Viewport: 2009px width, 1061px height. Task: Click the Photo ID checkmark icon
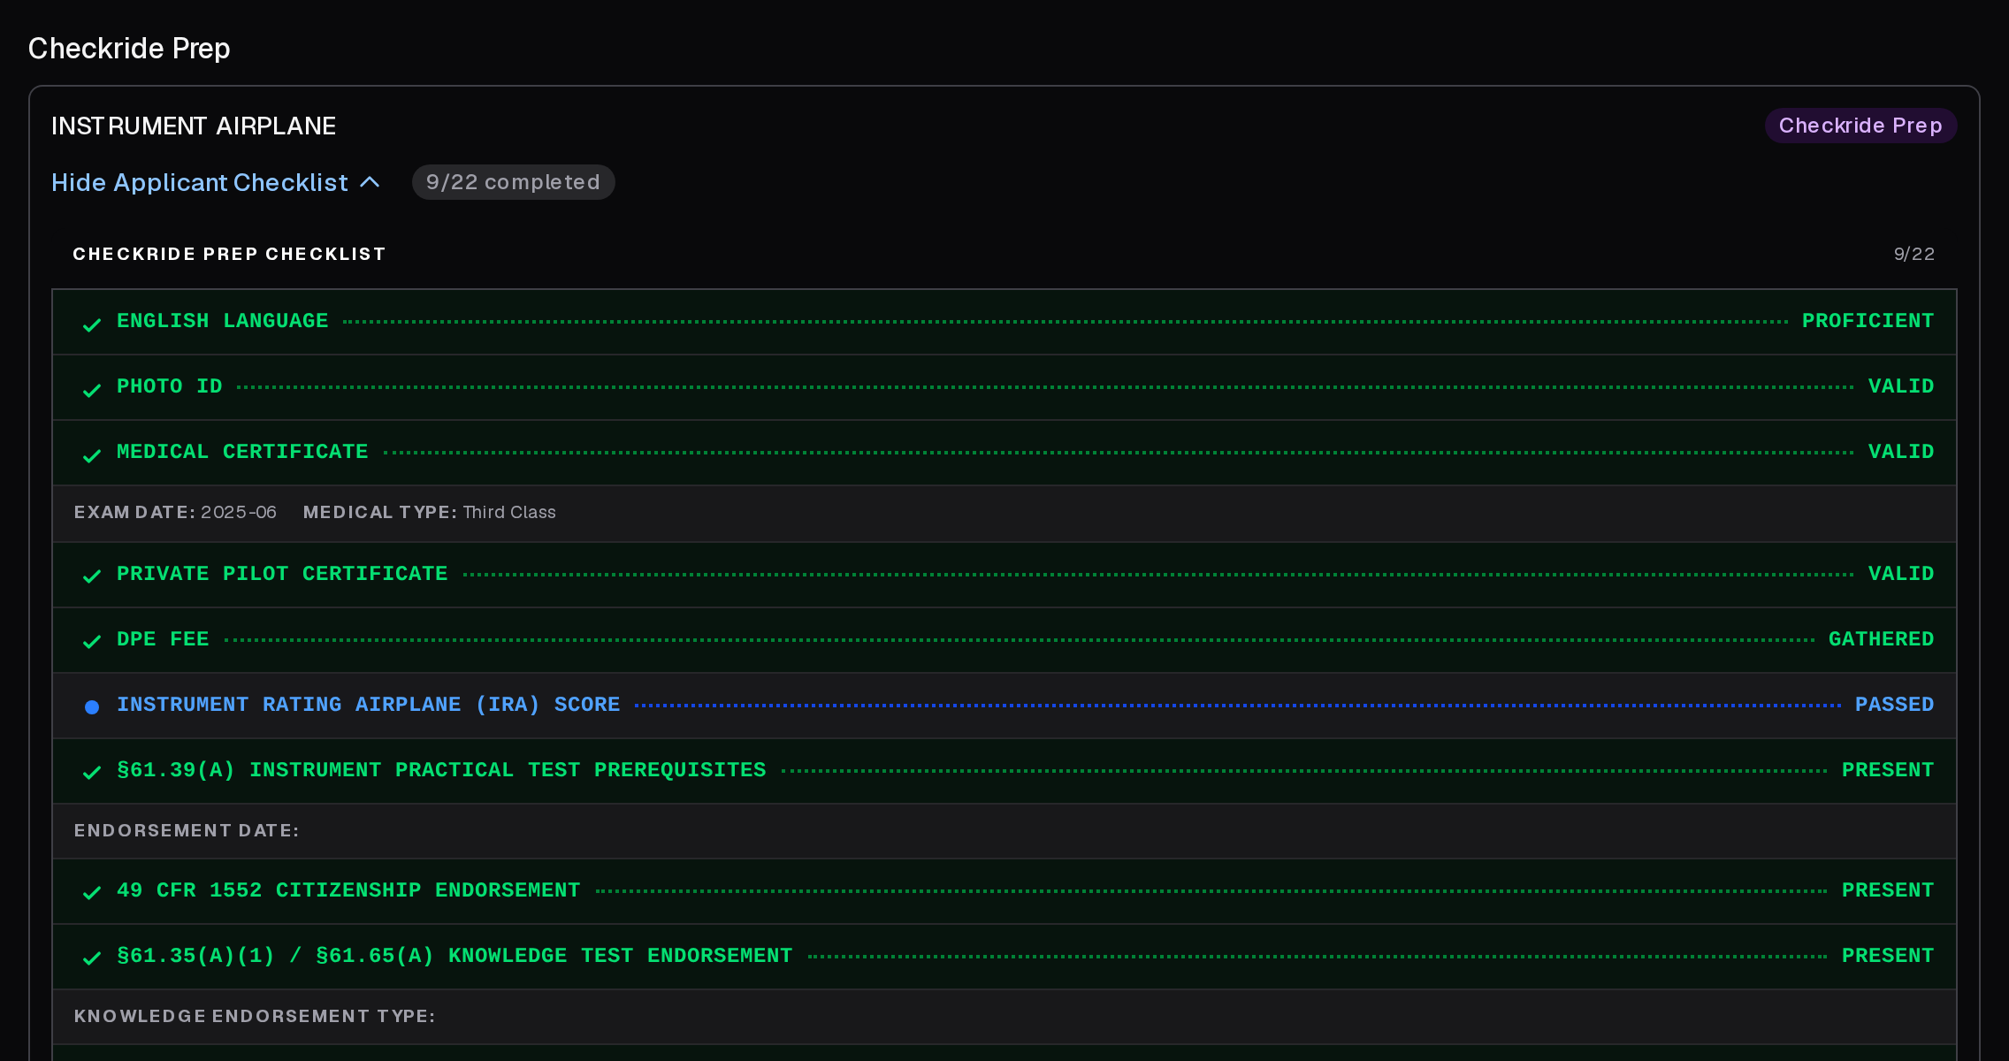tap(92, 390)
